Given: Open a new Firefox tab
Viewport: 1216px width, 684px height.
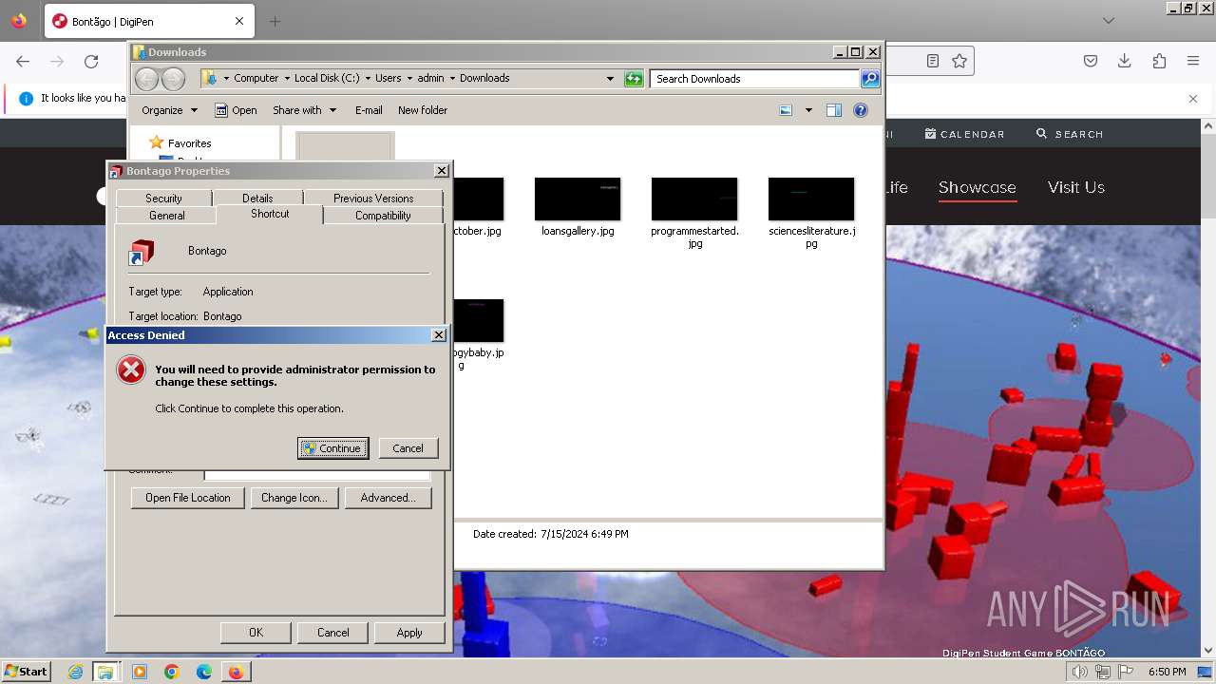Looking at the screenshot, I should pyautogui.click(x=275, y=21).
